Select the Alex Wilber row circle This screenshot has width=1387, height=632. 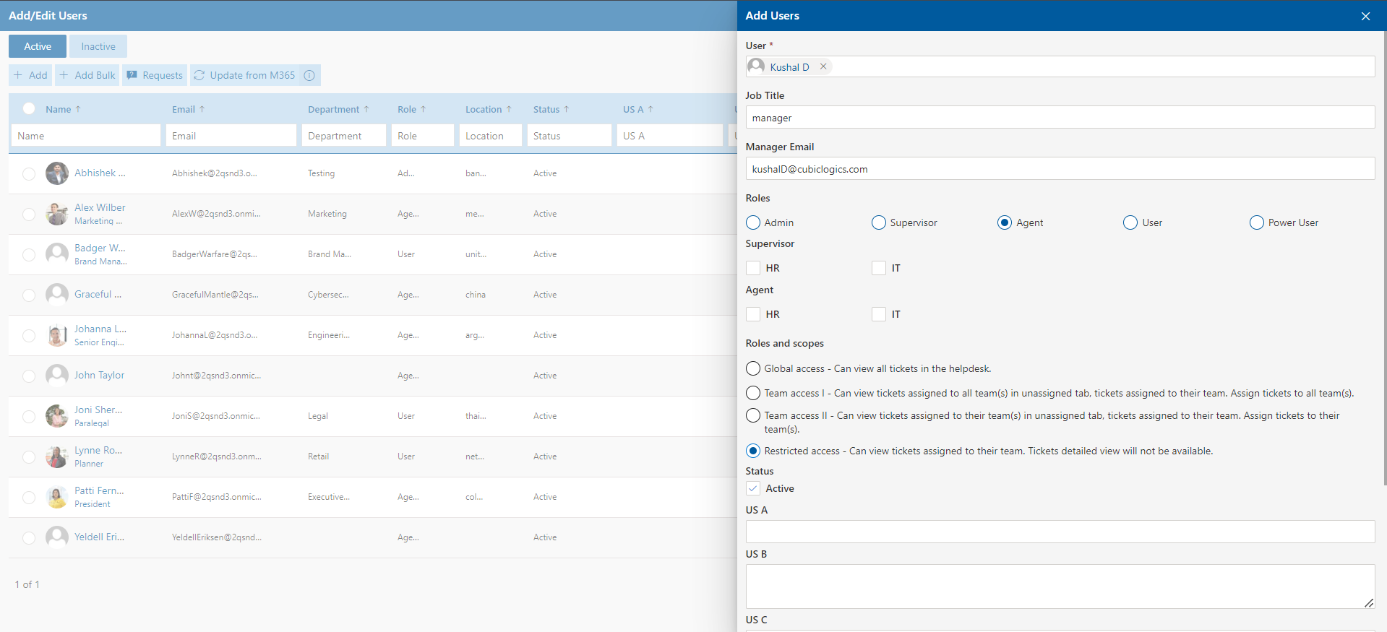[29, 215]
